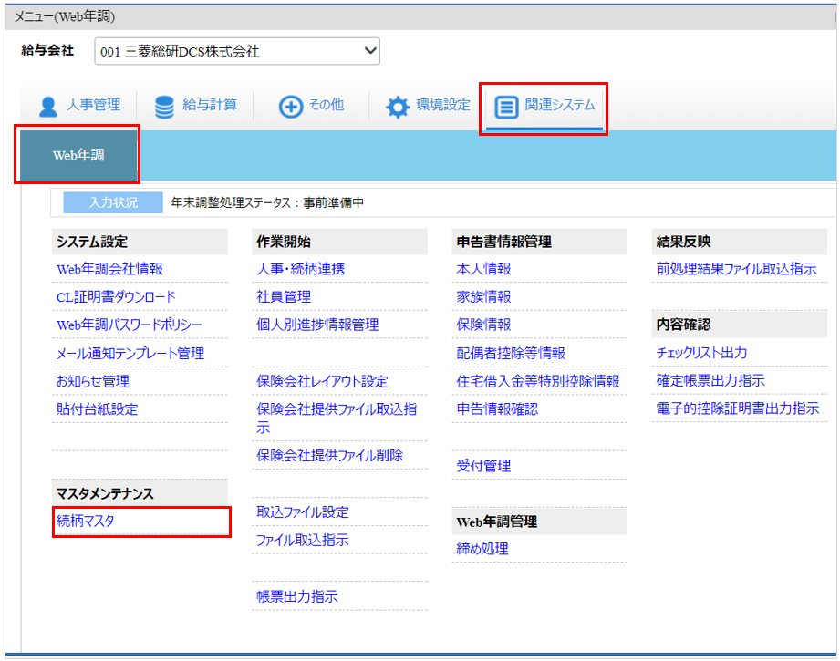
Task: Switch to the 環境設定 tab
Action: 428,106
